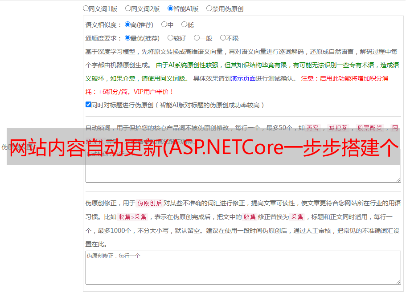Select the 同义词2版 radio option
406x293 pixels.
[128, 8]
